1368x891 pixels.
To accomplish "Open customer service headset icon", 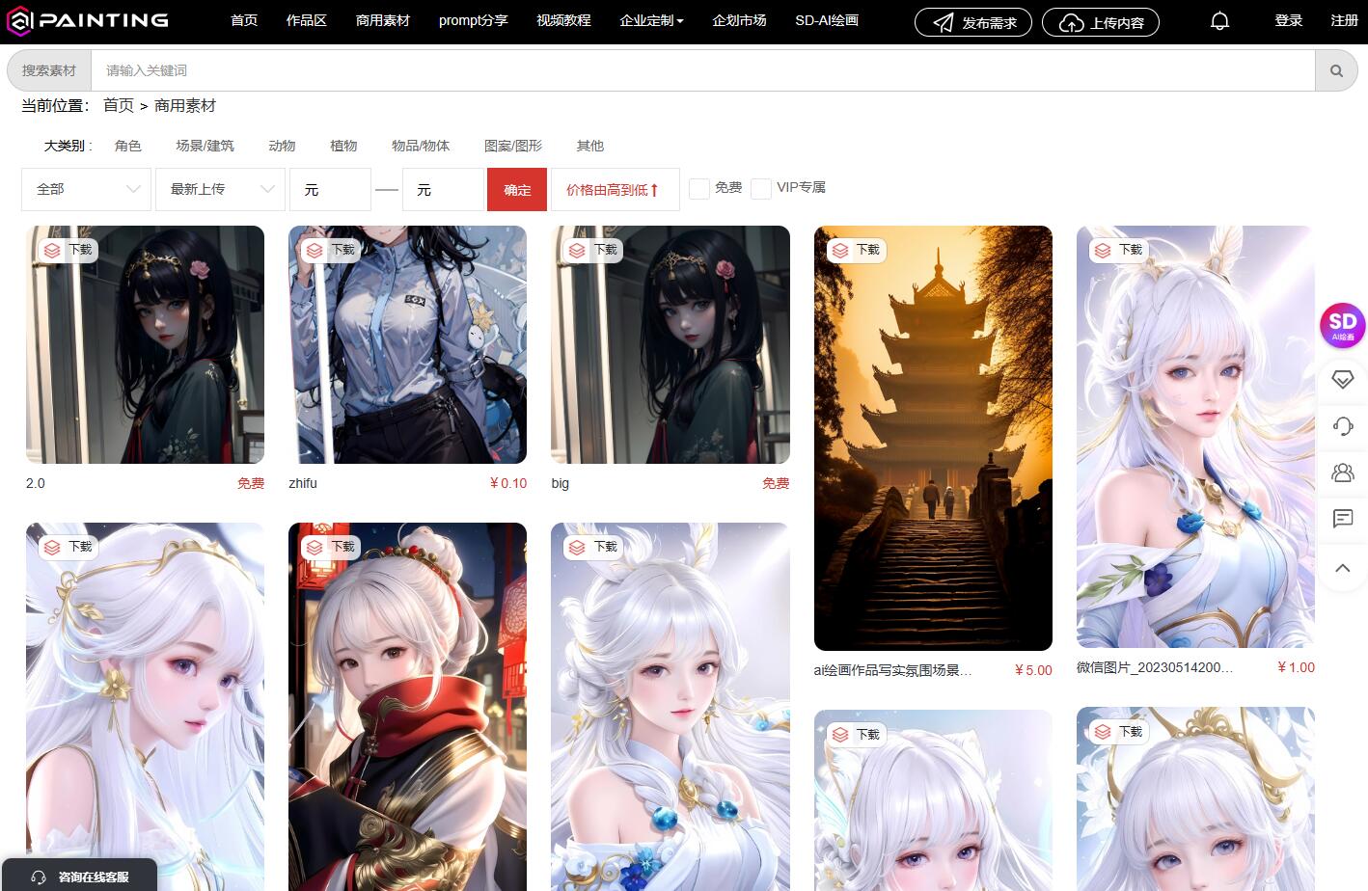I will point(1342,426).
